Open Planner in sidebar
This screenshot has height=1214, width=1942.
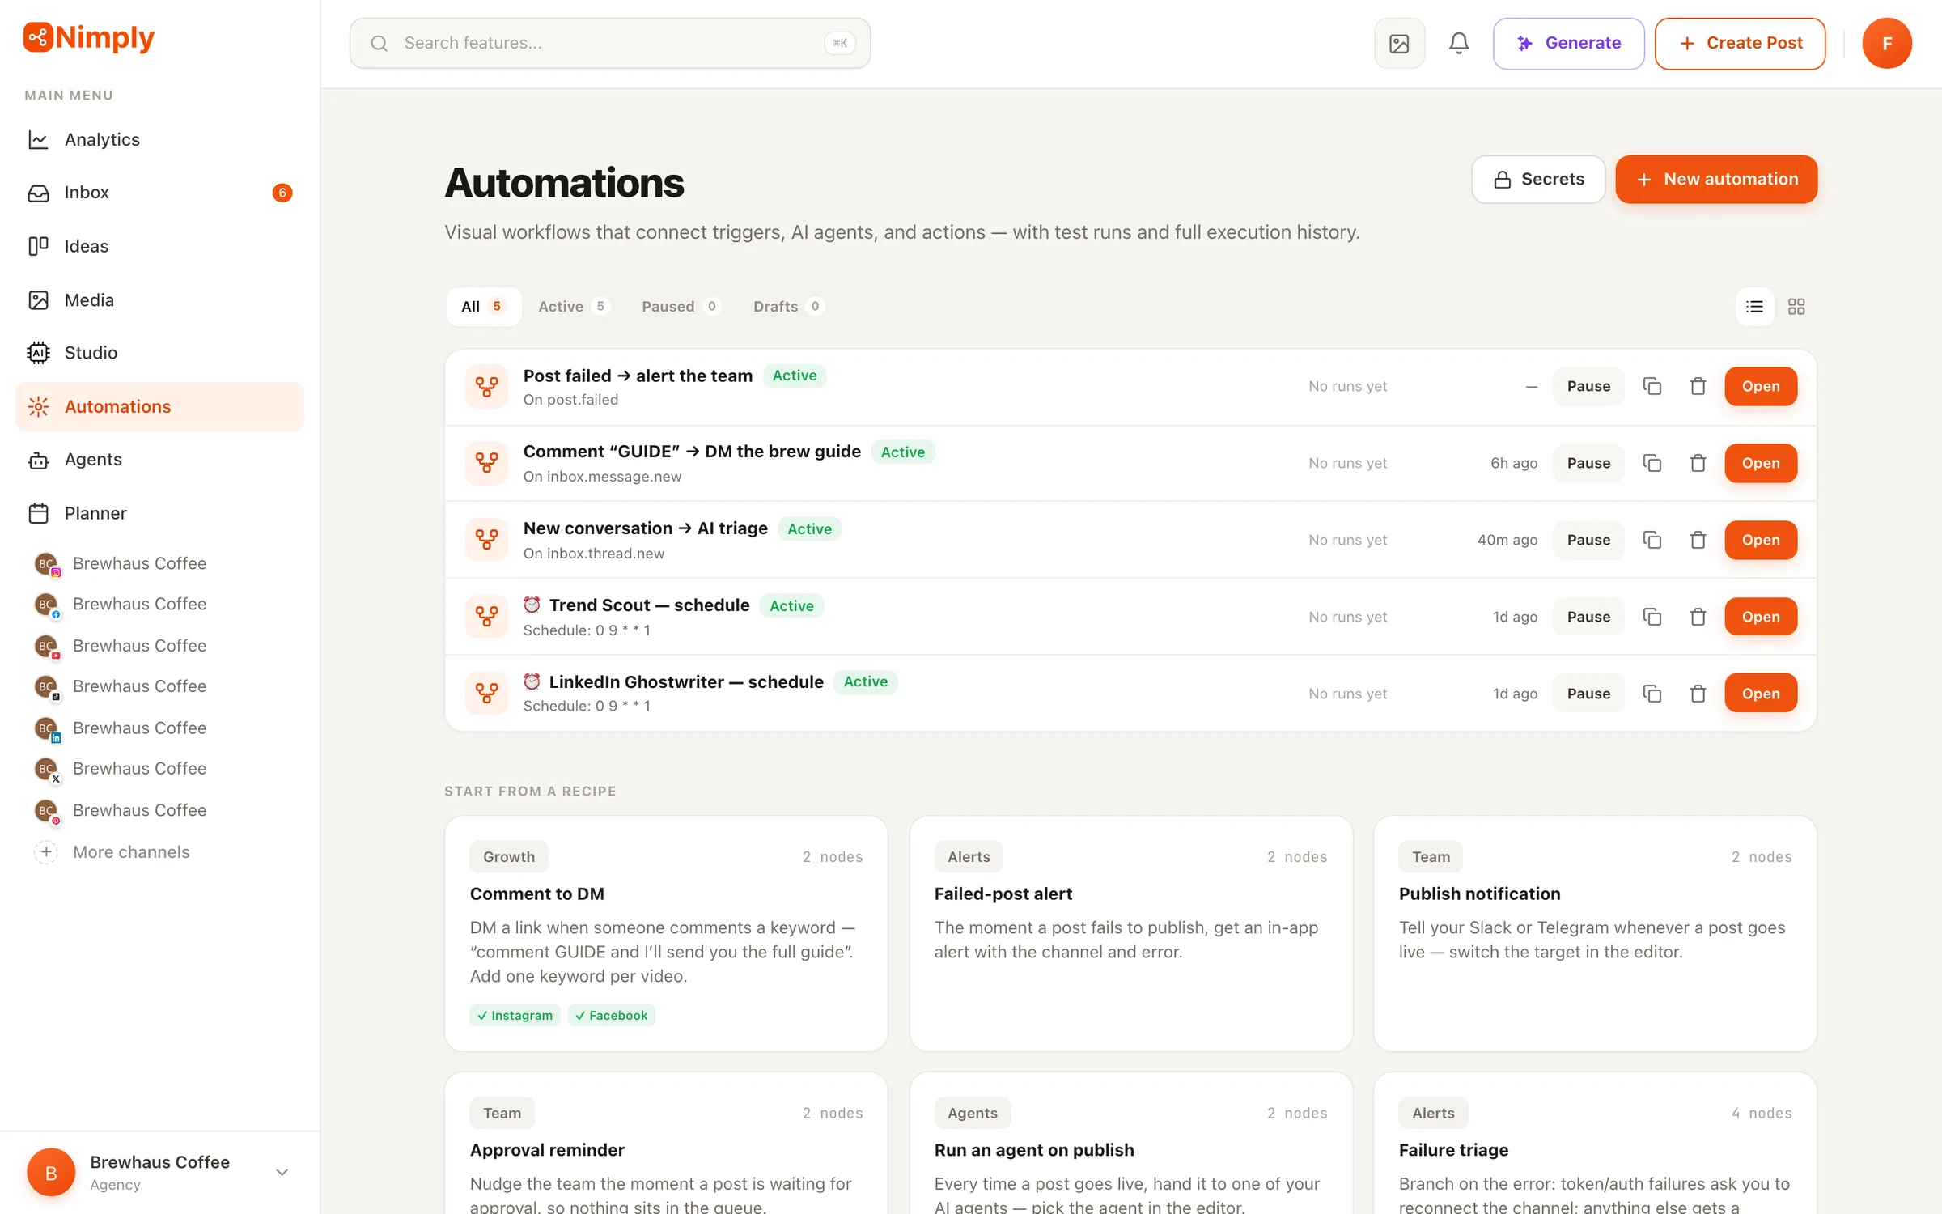click(159, 513)
